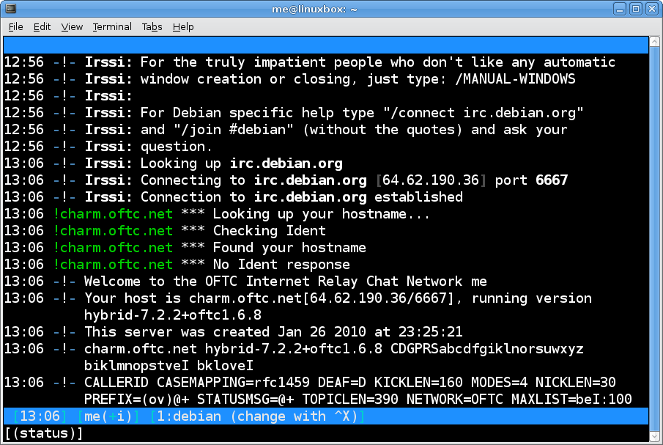This screenshot has width=663, height=445.
Task: Click the [(status)] input prompt line
Action: coord(325,433)
